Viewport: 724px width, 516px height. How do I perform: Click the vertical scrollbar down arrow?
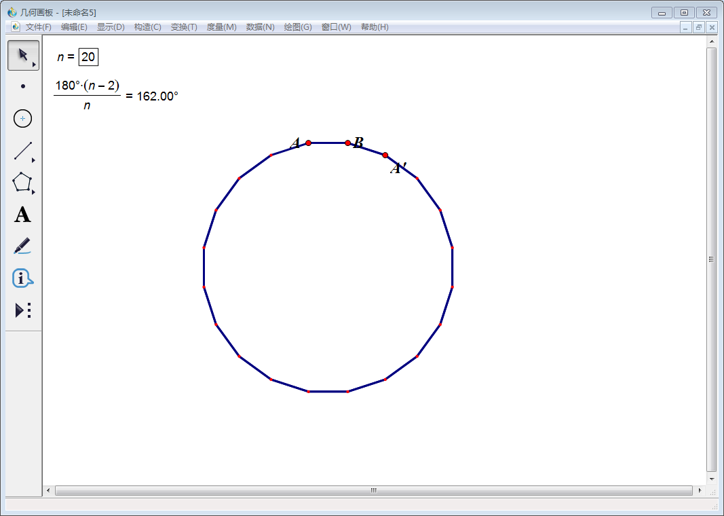[712, 479]
